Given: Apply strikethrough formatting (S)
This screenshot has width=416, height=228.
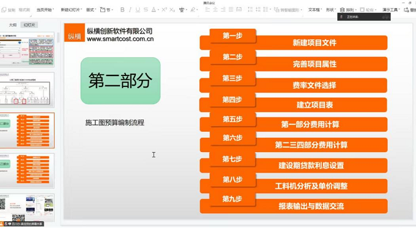Looking at the screenshot, I should 146,10.
